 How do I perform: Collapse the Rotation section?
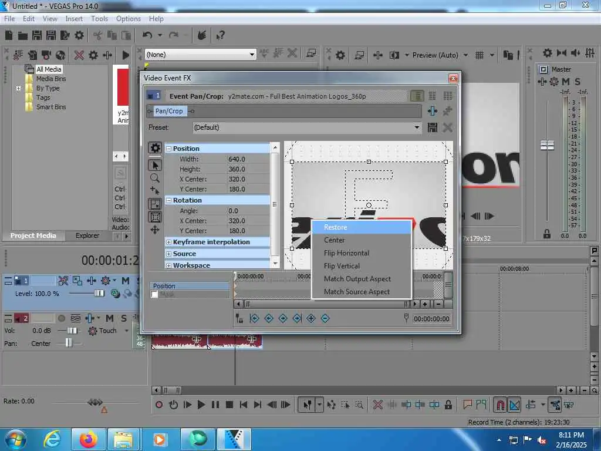(168, 200)
